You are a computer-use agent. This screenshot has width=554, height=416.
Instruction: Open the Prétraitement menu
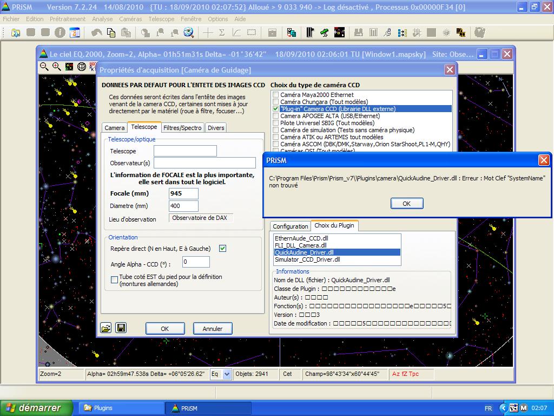pos(68,19)
